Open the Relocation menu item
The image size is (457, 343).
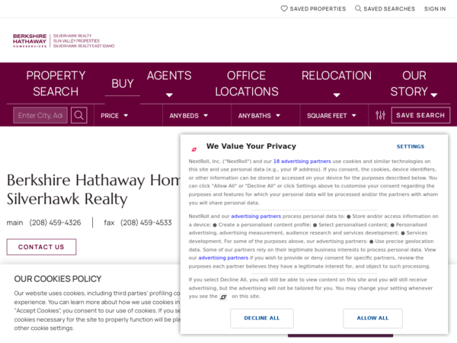click(x=337, y=75)
